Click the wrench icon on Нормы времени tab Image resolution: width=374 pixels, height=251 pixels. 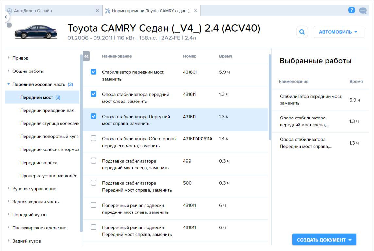click(108, 11)
